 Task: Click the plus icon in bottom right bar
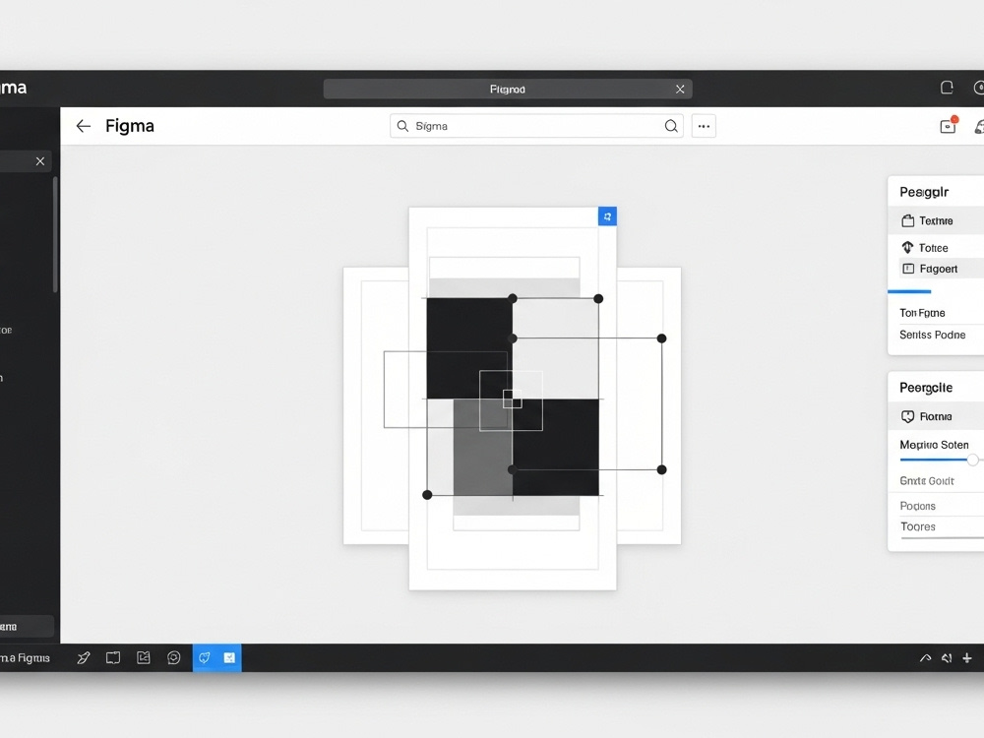point(967,658)
